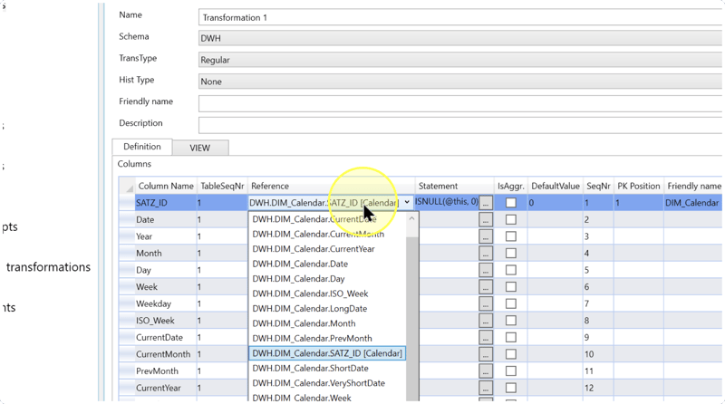Toggle IsAggr checkbox for Weekday row

[x=511, y=303]
